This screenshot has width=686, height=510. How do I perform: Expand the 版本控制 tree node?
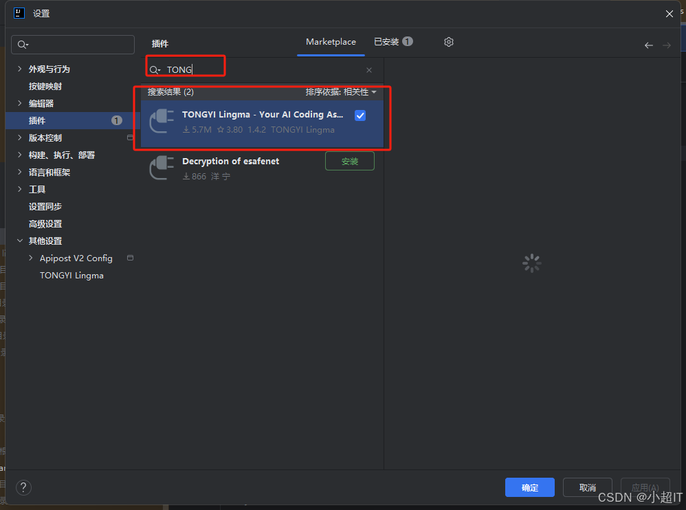(x=20, y=137)
